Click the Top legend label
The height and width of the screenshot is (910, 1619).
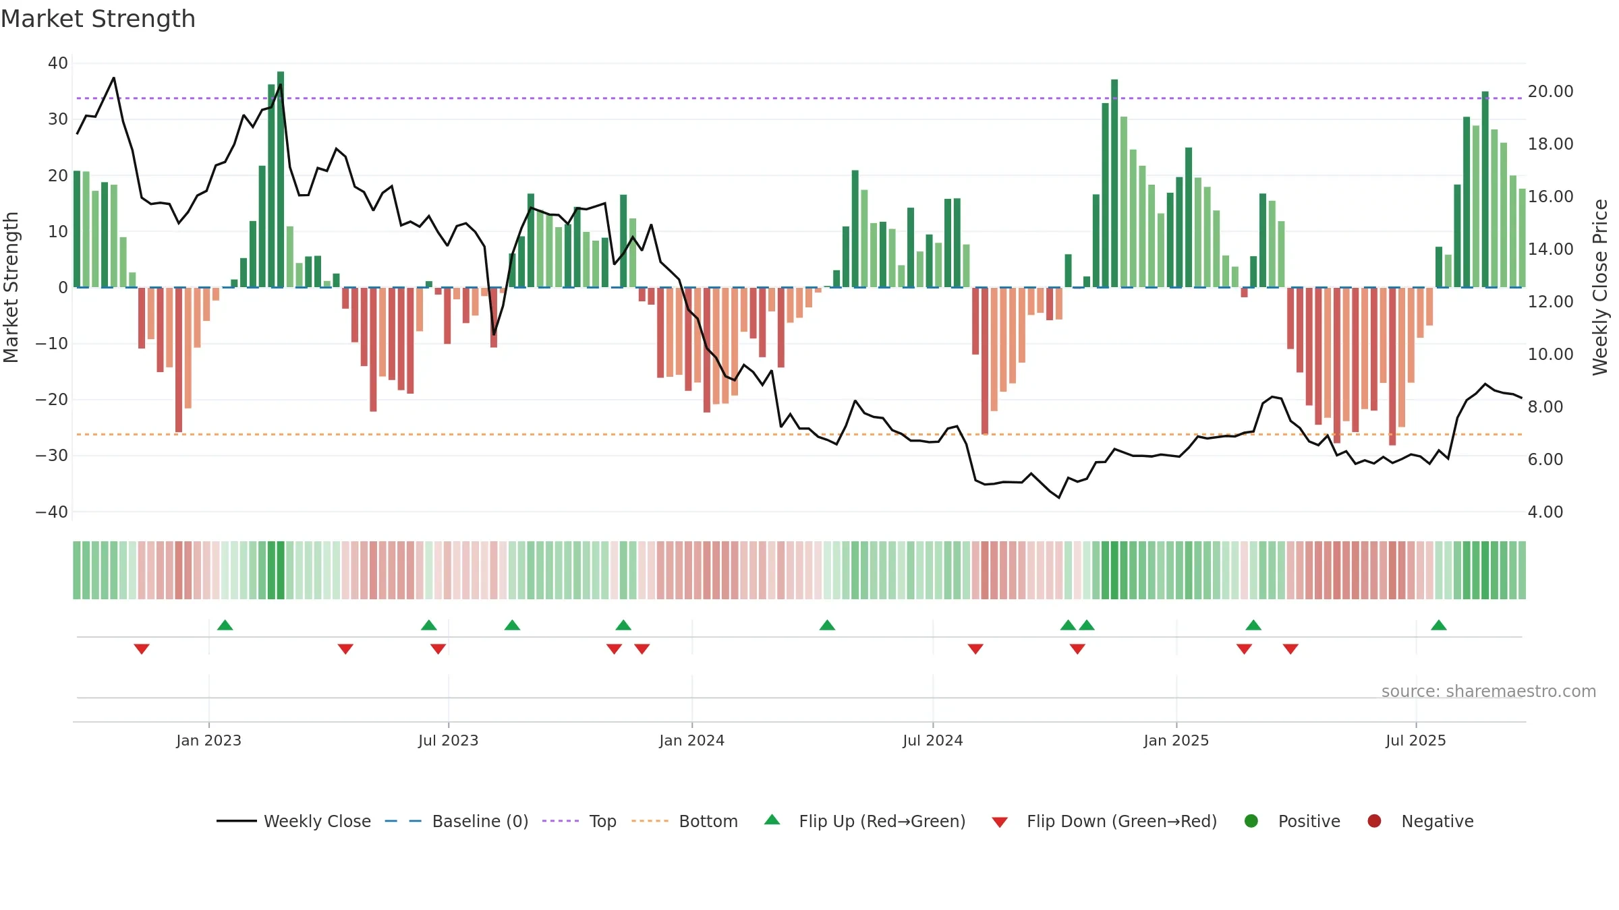tap(602, 821)
